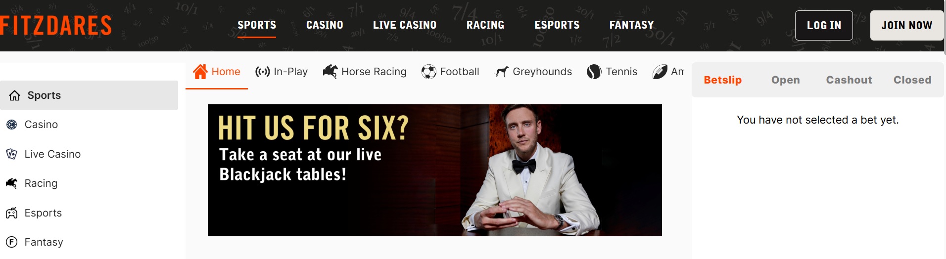Open Esports via the gamepad icon in sidebar

click(x=12, y=213)
